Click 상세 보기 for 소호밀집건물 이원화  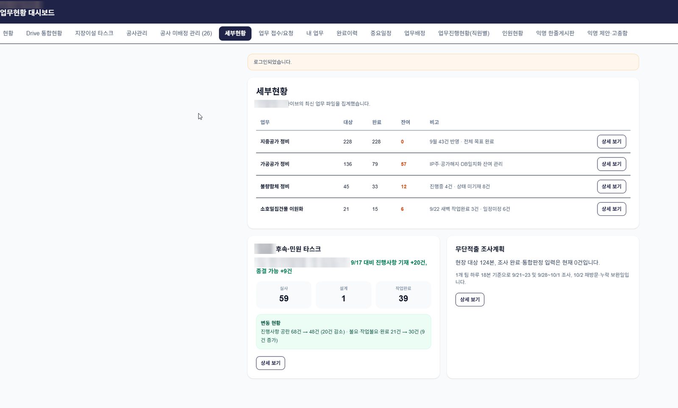(x=611, y=209)
